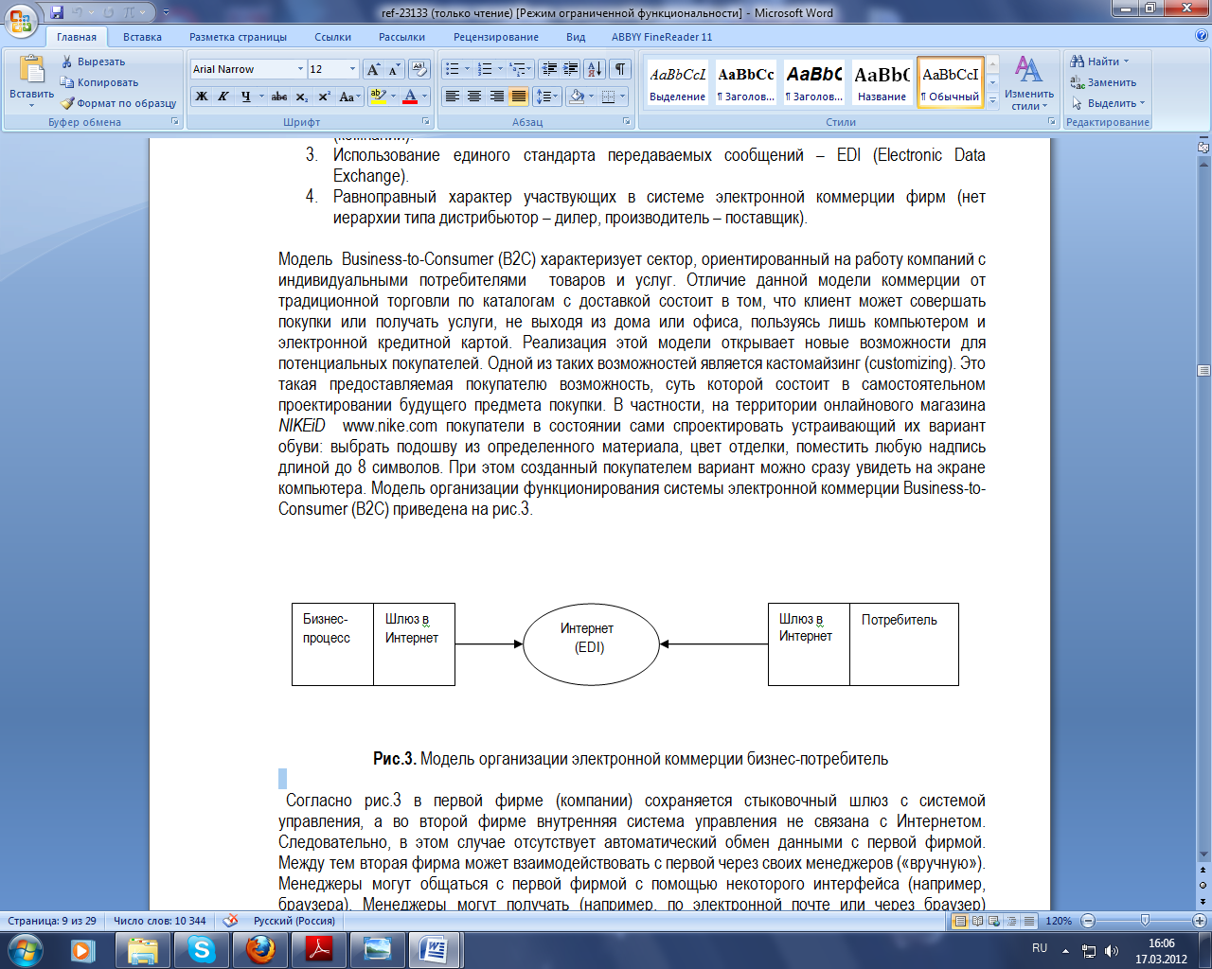
Task: Apply yellow text highlight color
Action: pos(379,97)
